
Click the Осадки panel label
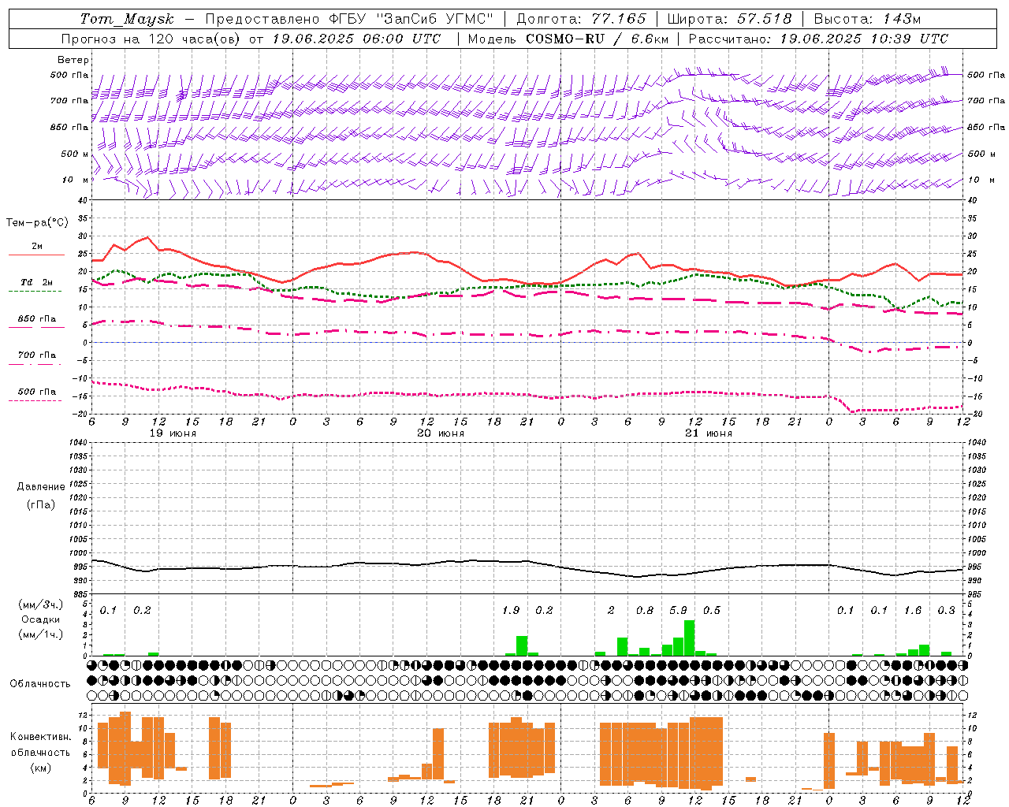(x=41, y=619)
